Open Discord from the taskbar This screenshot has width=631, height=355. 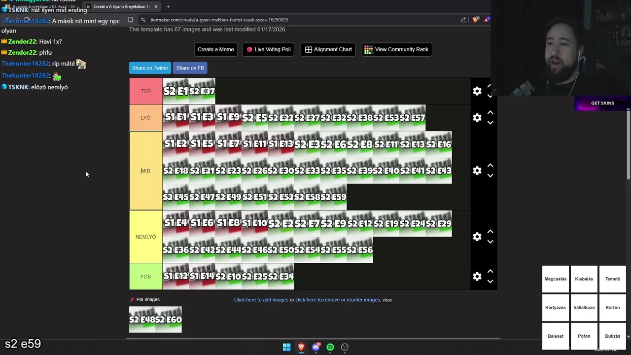(316, 347)
